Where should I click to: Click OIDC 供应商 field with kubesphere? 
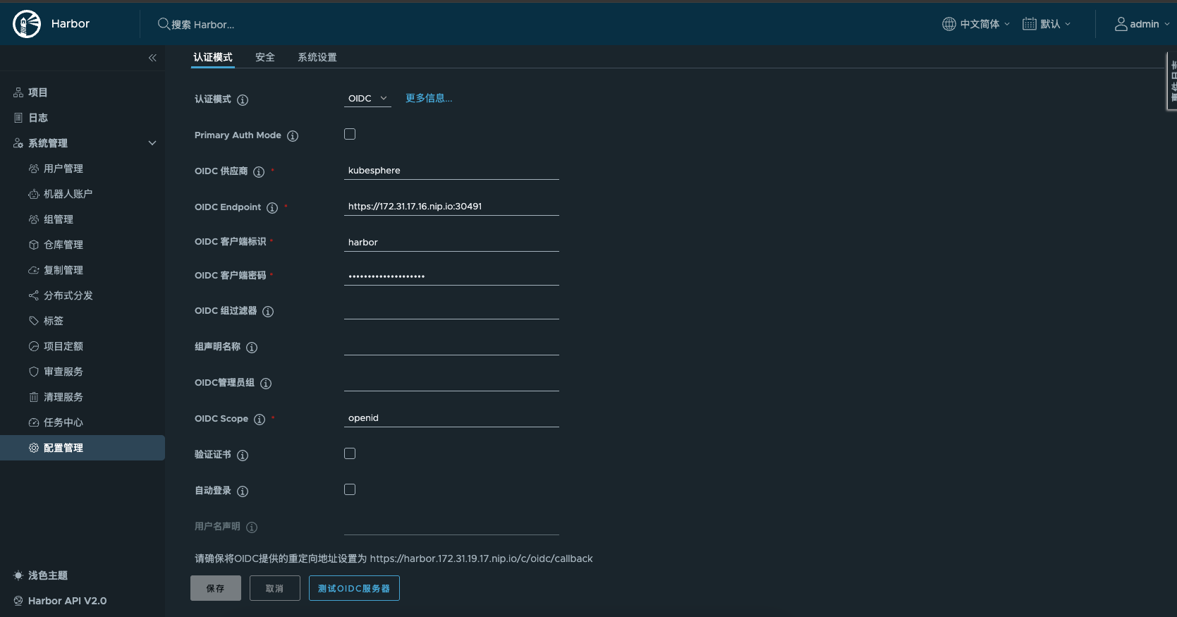click(x=451, y=170)
